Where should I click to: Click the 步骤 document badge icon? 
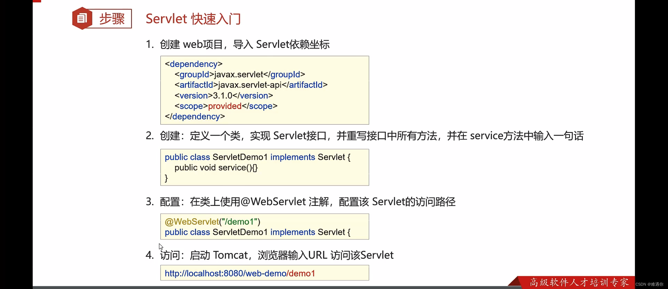click(81, 18)
